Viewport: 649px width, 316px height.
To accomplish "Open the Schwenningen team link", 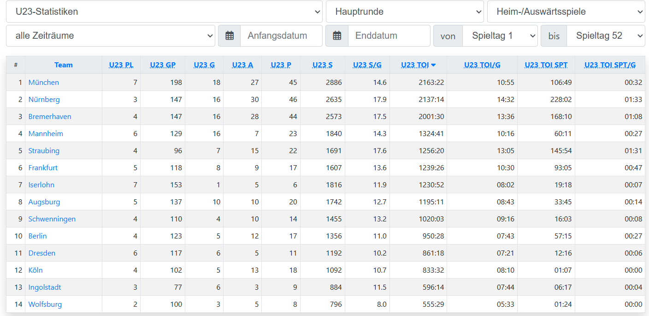I will [x=52, y=219].
